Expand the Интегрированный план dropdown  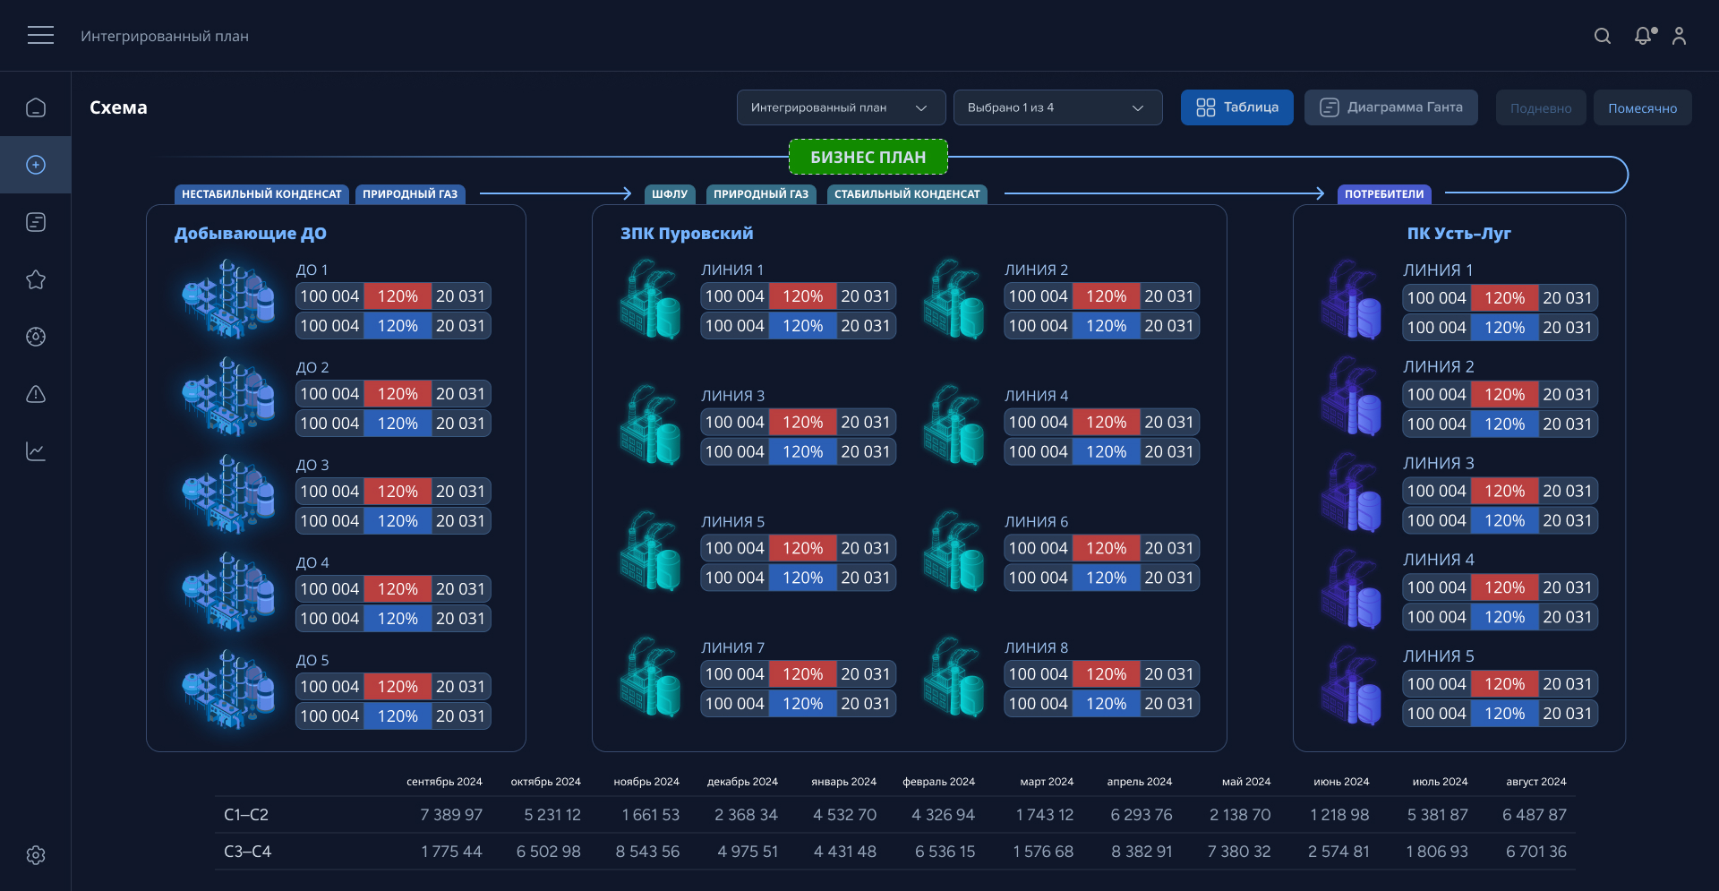coord(841,107)
